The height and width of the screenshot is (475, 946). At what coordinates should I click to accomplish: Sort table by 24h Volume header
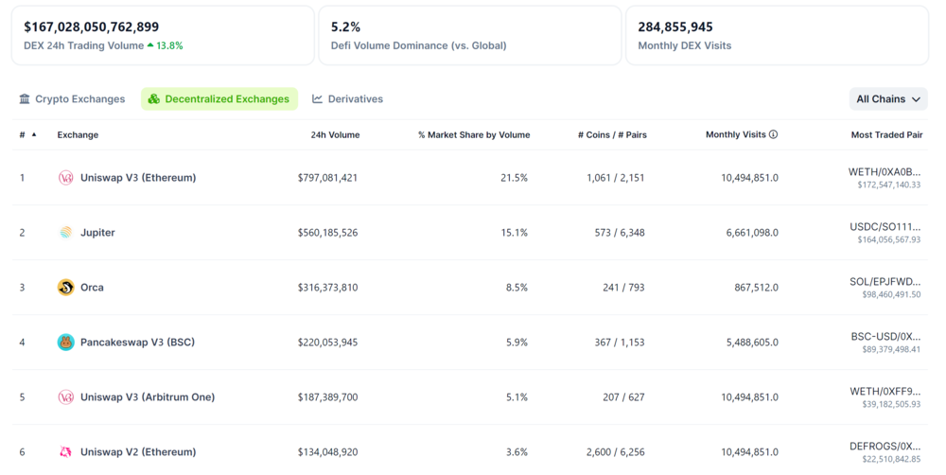335,135
